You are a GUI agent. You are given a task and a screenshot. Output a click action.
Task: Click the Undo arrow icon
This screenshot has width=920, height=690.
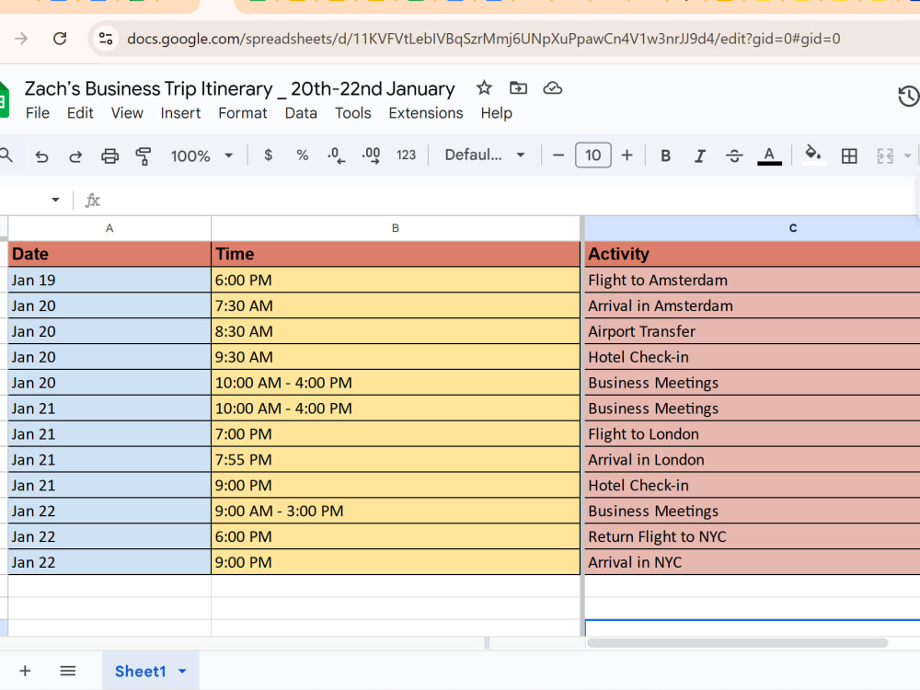(41, 156)
